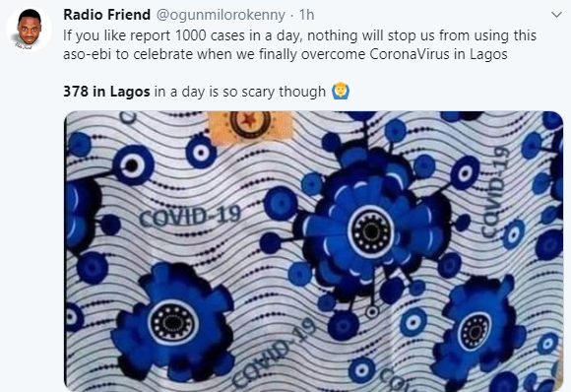
Task: Click the Radio Friend display name
Action: coord(106,15)
